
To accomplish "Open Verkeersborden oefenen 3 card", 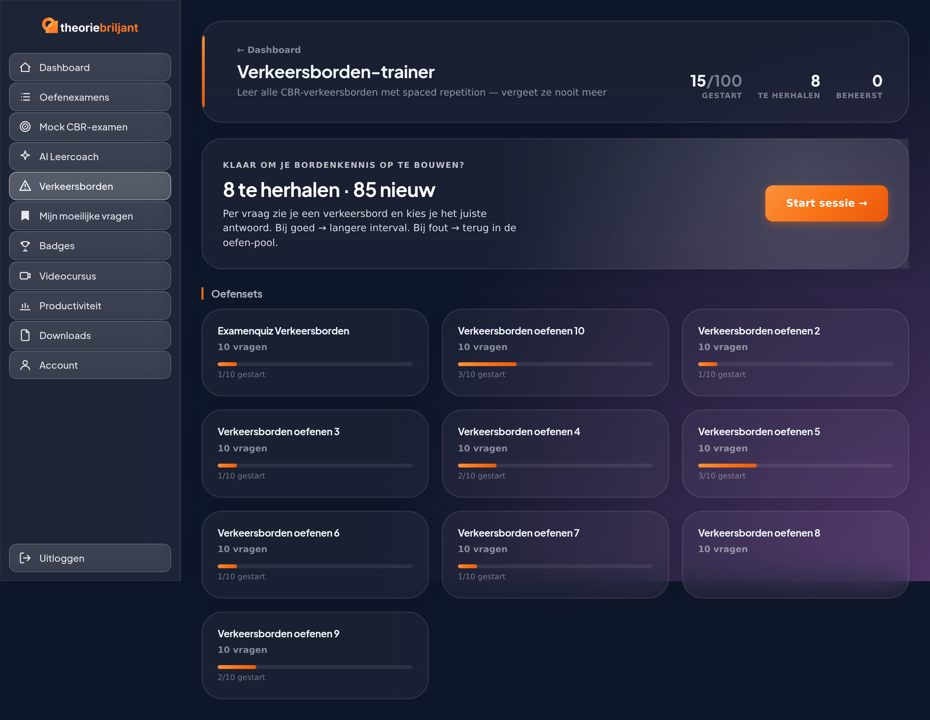I will (315, 453).
